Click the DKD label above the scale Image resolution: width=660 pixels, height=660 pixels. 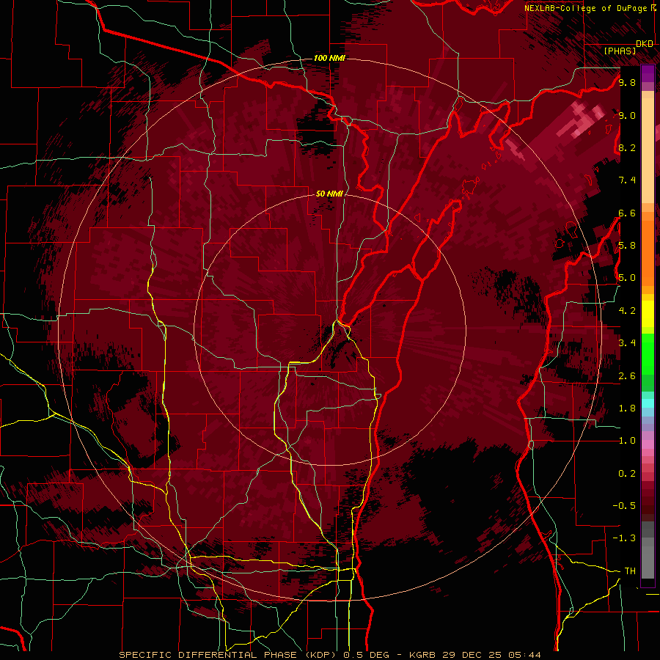645,44
